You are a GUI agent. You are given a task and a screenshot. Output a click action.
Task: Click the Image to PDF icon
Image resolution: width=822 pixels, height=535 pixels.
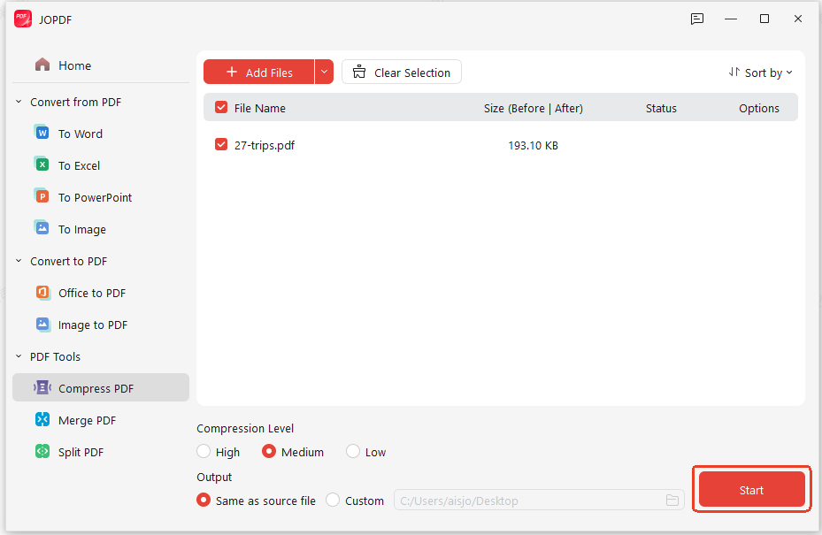(x=42, y=325)
